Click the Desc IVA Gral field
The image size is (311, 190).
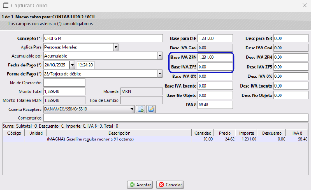291,48
